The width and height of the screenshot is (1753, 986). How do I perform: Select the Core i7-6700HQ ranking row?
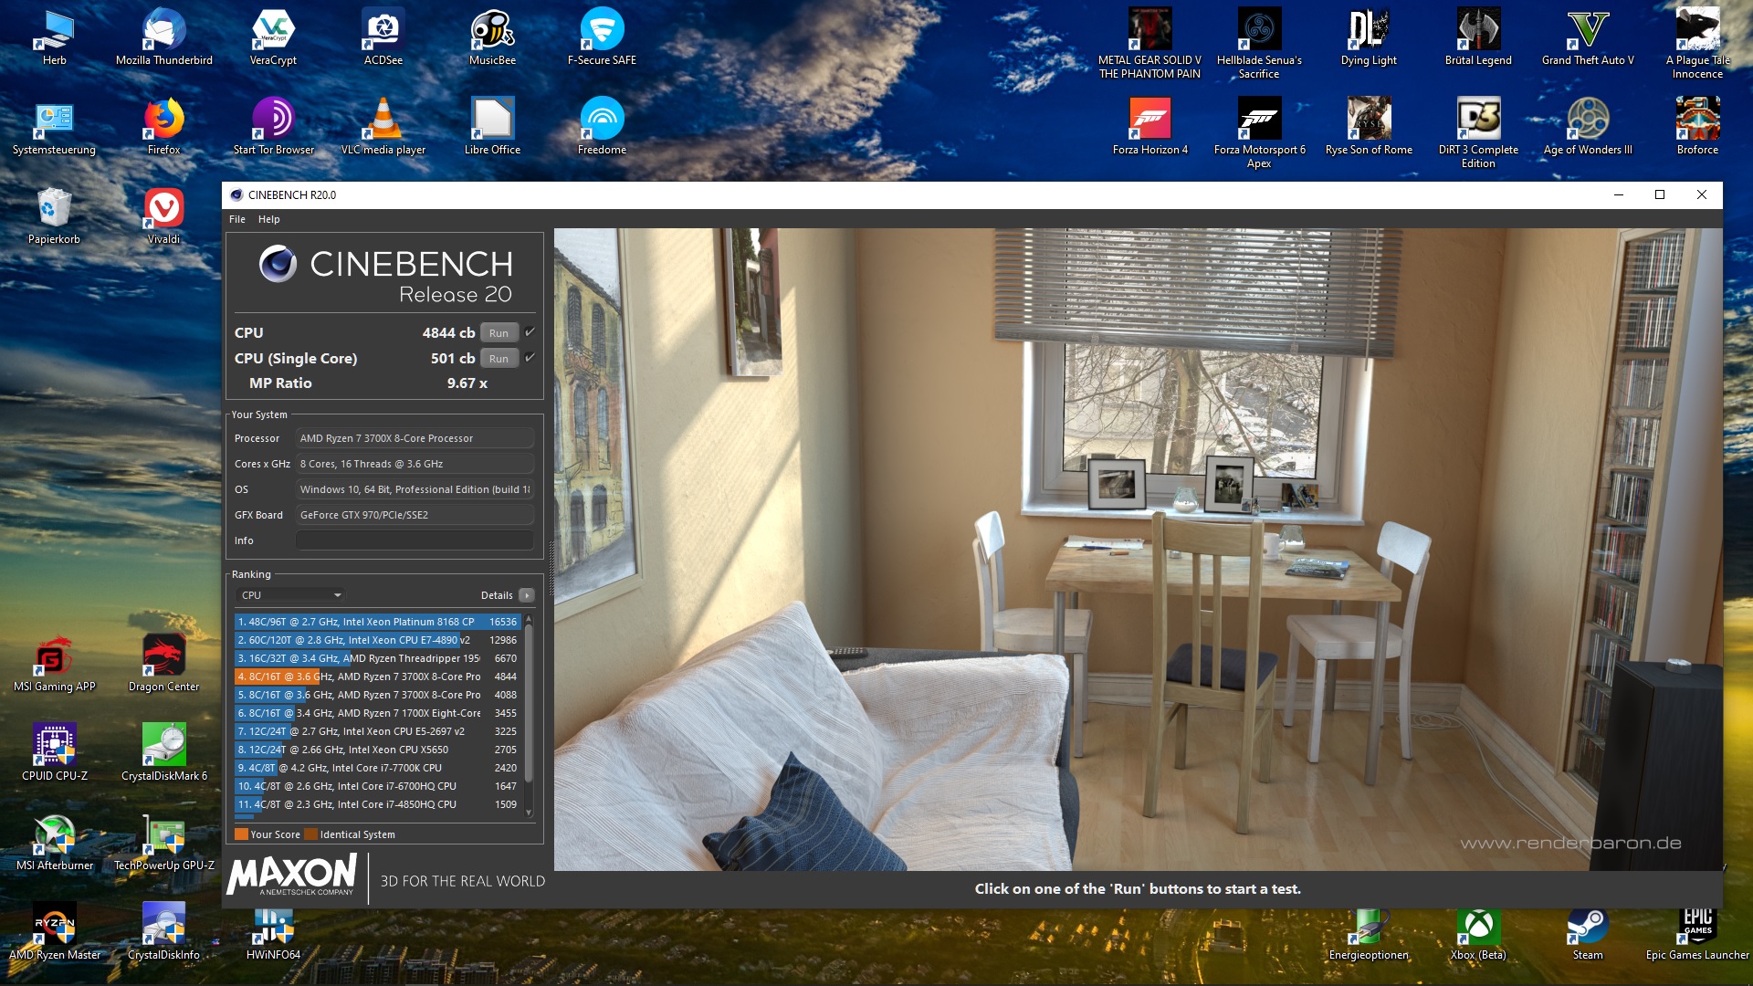(x=378, y=786)
